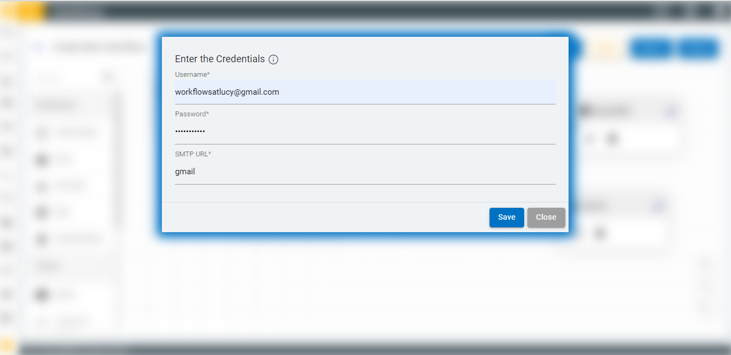Click the info icon beside Enter the Credentials
The width and height of the screenshot is (731, 355).
(x=273, y=60)
